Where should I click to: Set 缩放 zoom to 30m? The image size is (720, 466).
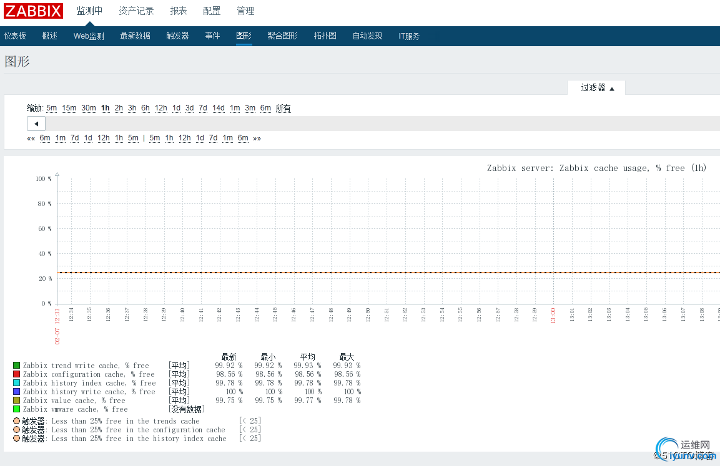click(x=89, y=109)
